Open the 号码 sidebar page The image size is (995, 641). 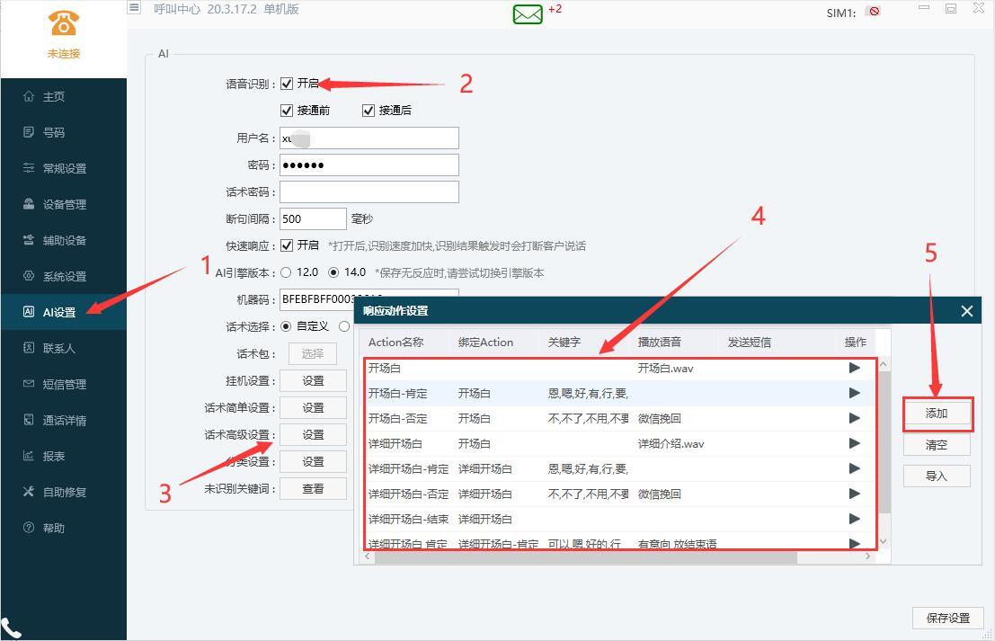pyautogui.click(x=64, y=132)
